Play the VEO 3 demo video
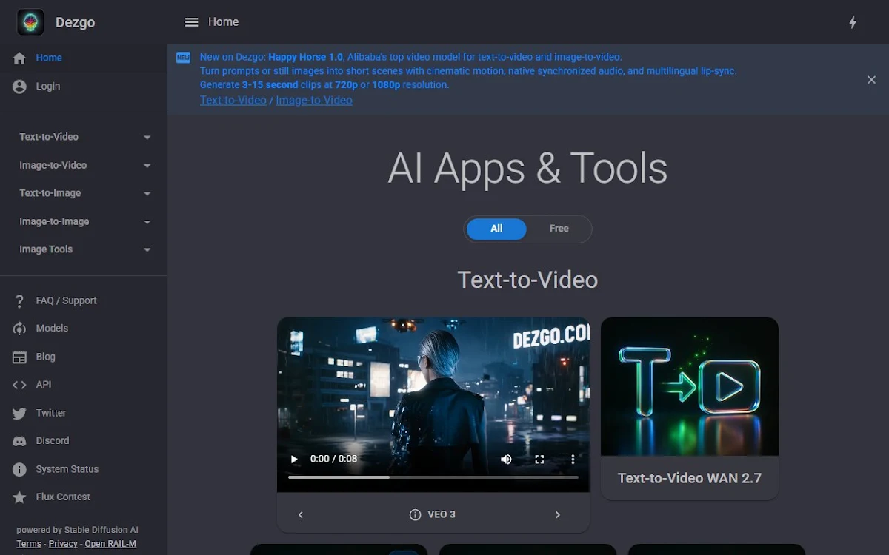Screen dimensions: 889x555 294,459
